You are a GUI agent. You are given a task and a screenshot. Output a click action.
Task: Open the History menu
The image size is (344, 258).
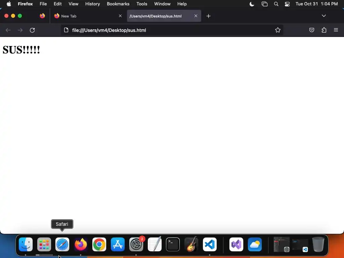click(x=93, y=4)
